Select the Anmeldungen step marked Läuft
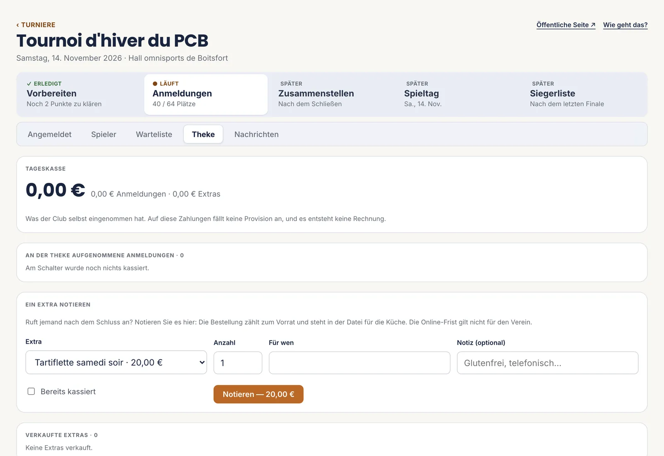 click(x=206, y=95)
